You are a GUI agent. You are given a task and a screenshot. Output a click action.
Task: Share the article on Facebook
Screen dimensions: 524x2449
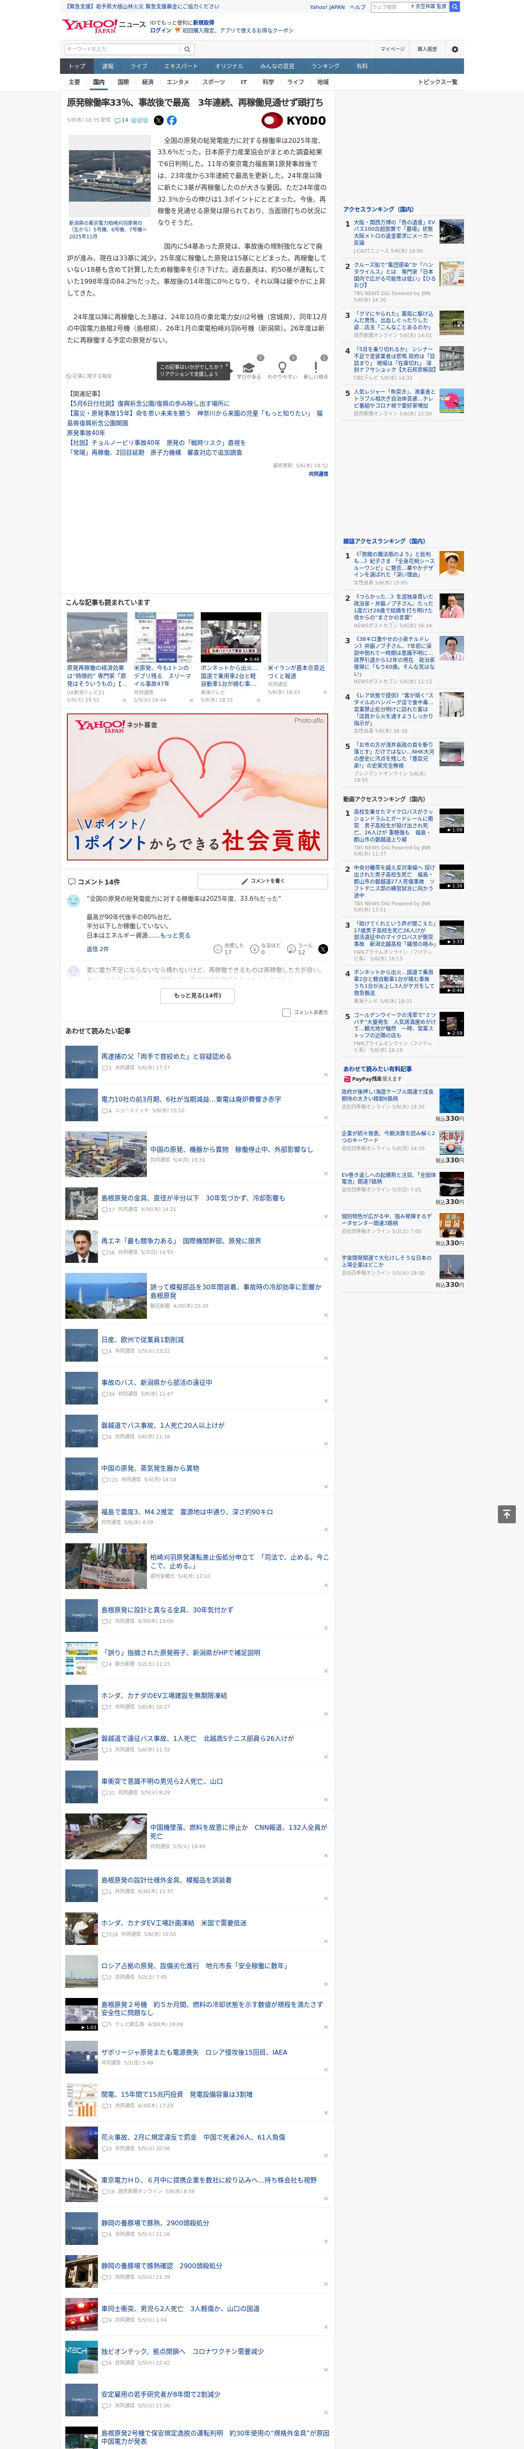[172, 121]
